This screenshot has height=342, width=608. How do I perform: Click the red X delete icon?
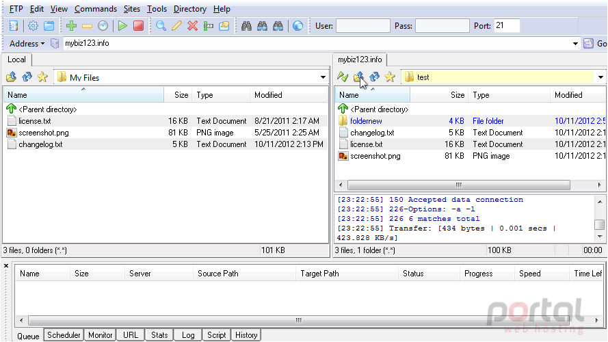[x=192, y=26]
